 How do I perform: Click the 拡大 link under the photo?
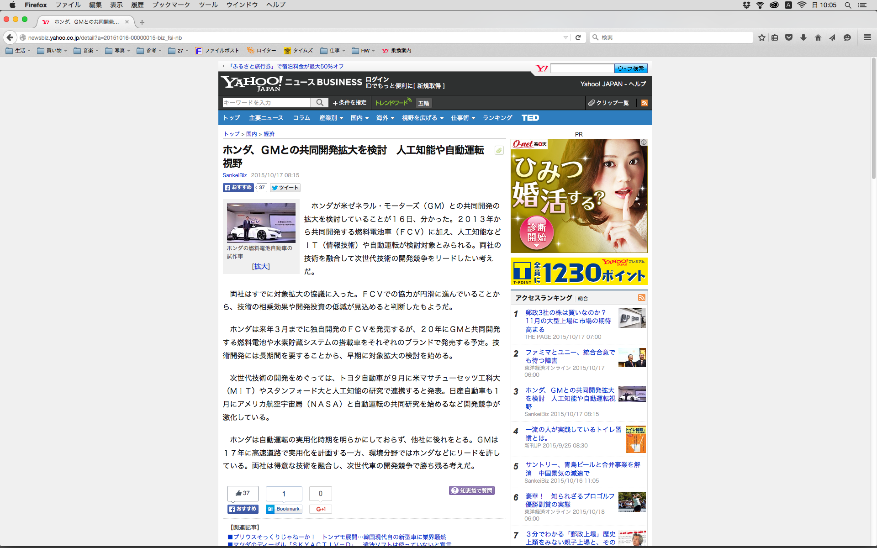pyautogui.click(x=261, y=266)
